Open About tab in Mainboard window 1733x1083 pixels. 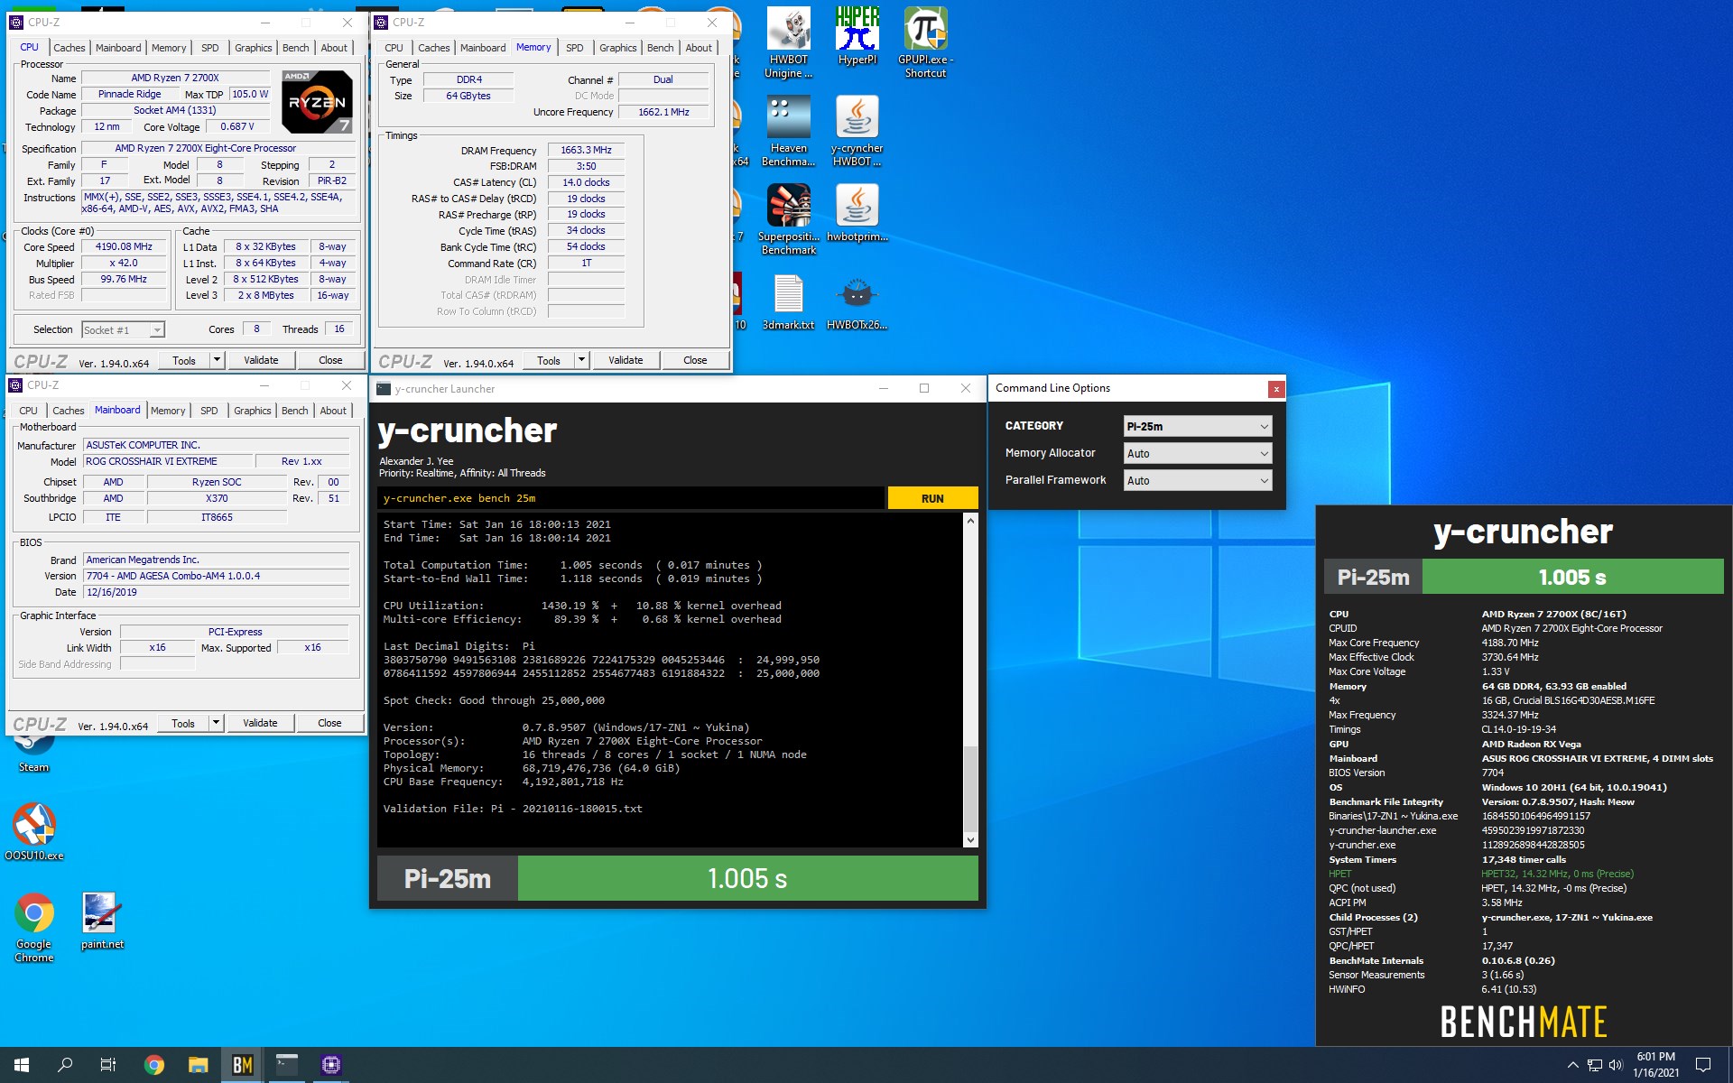[333, 411]
